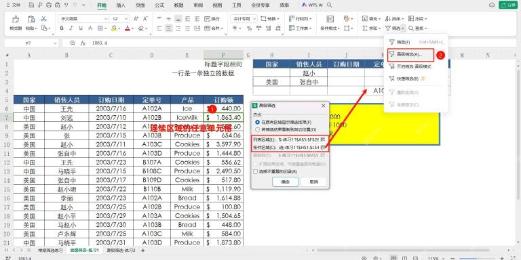Switch to the 插入 ribbon tab
Screen dimensions: 521x260
pyautogui.click(x=121, y=5)
